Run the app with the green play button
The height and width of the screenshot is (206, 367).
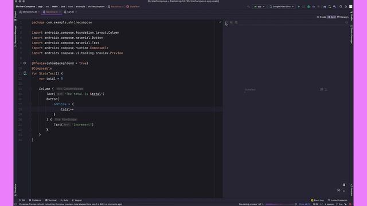pyautogui.click(x=299, y=6)
